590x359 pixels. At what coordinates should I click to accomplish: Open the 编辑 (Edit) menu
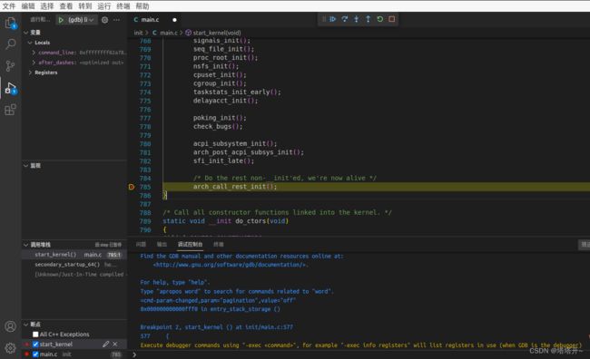tap(28, 6)
